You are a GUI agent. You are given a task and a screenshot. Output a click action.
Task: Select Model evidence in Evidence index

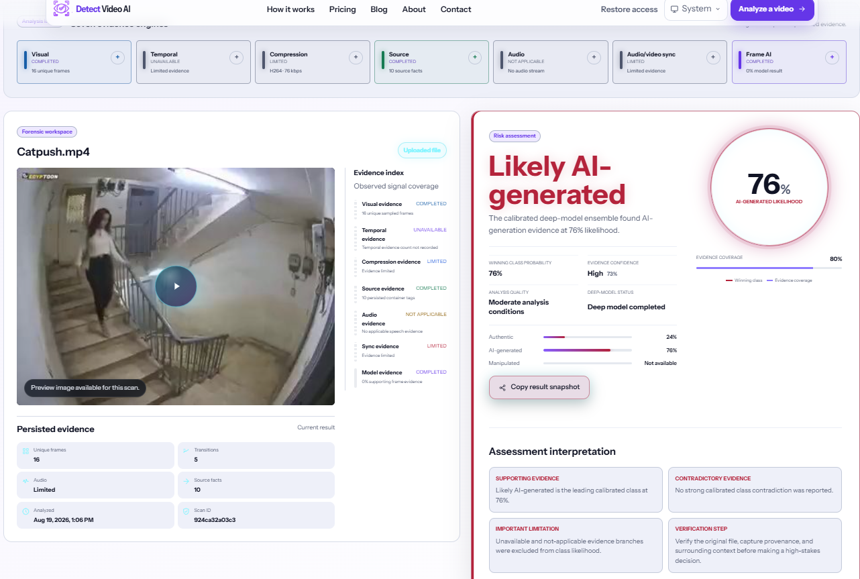(x=400, y=376)
